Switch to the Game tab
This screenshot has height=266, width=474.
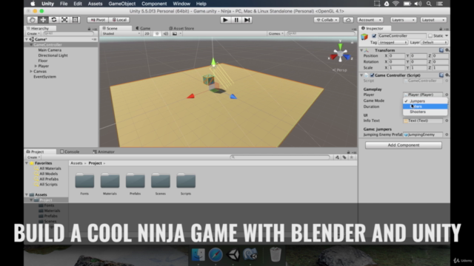point(143,28)
